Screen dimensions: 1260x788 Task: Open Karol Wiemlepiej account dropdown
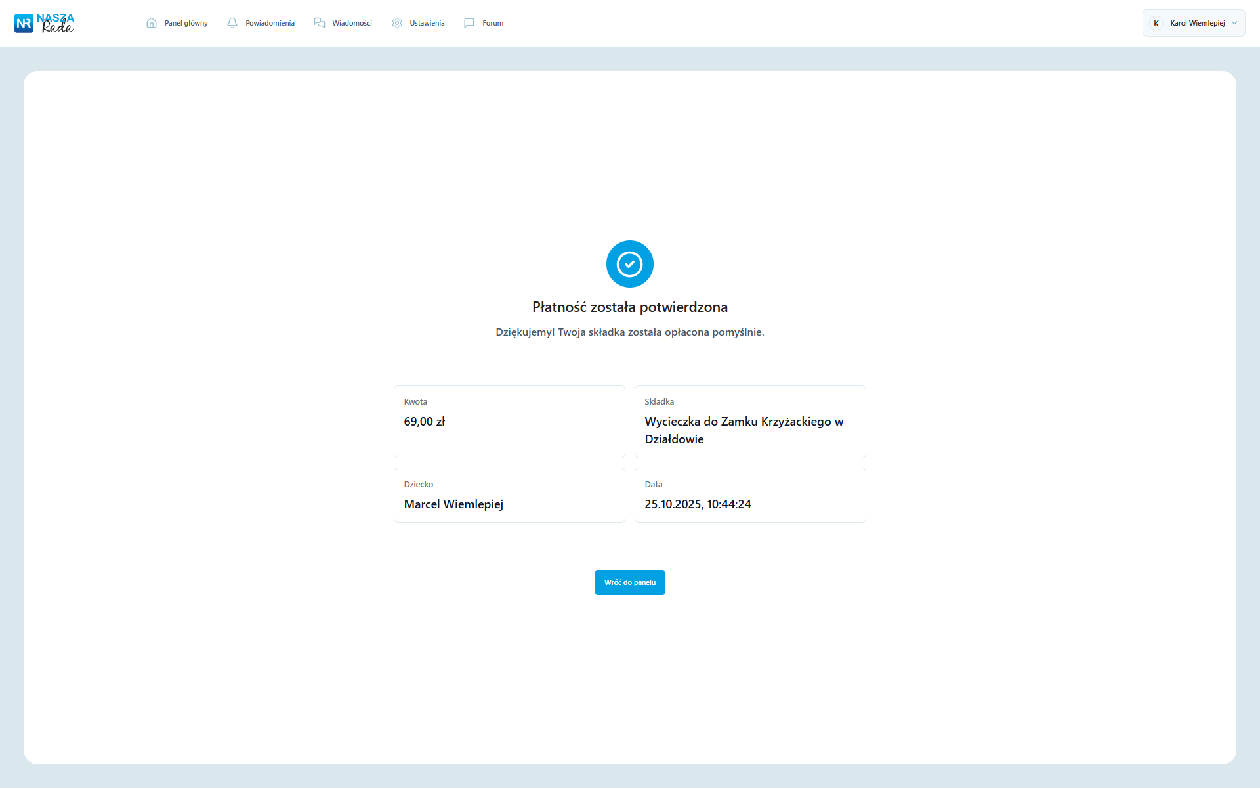[1197, 23]
